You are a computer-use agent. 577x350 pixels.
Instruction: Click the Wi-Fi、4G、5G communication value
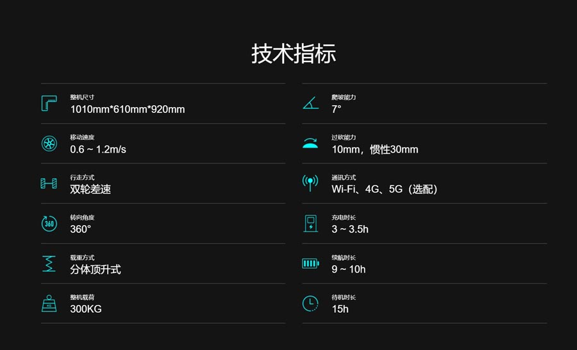pyautogui.click(x=385, y=189)
